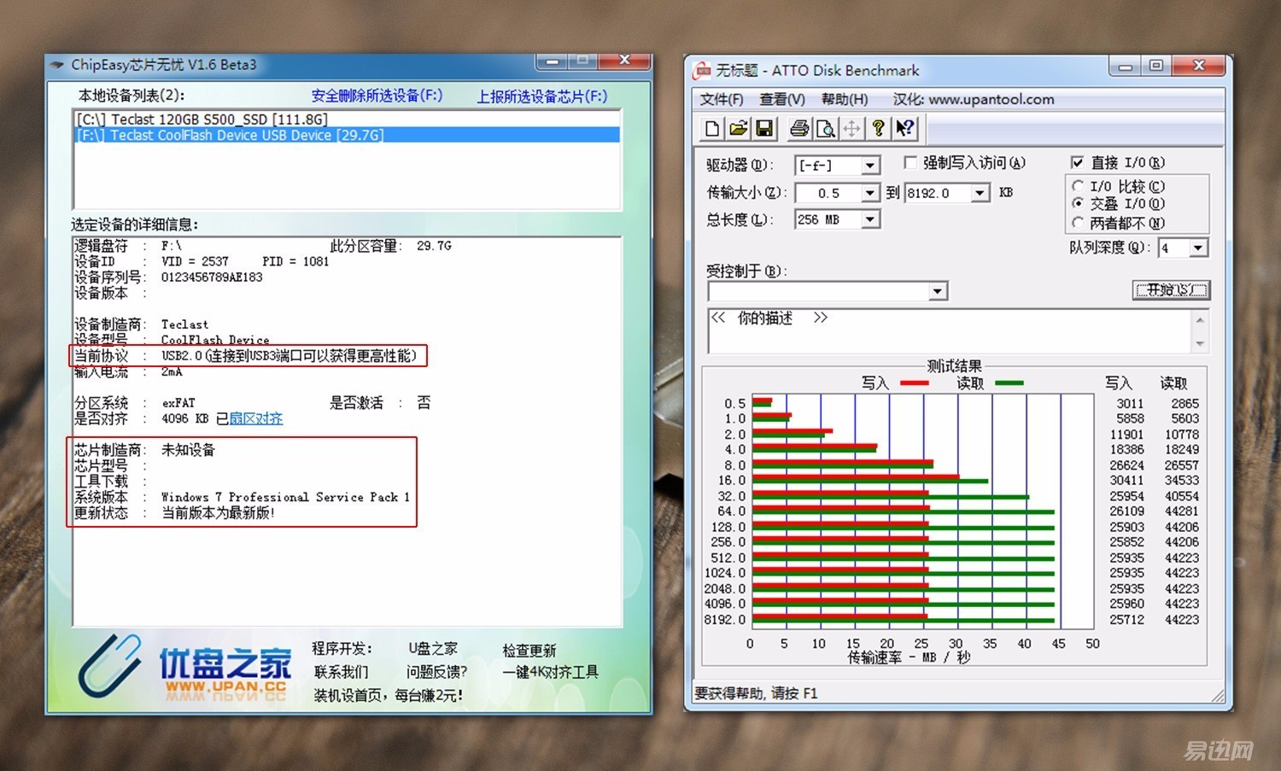Close the ChipEasy window

(624, 61)
